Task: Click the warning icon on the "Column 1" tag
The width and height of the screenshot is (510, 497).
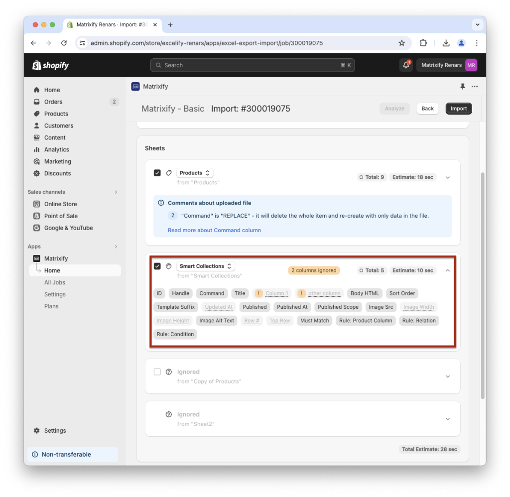Action: [258, 293]
